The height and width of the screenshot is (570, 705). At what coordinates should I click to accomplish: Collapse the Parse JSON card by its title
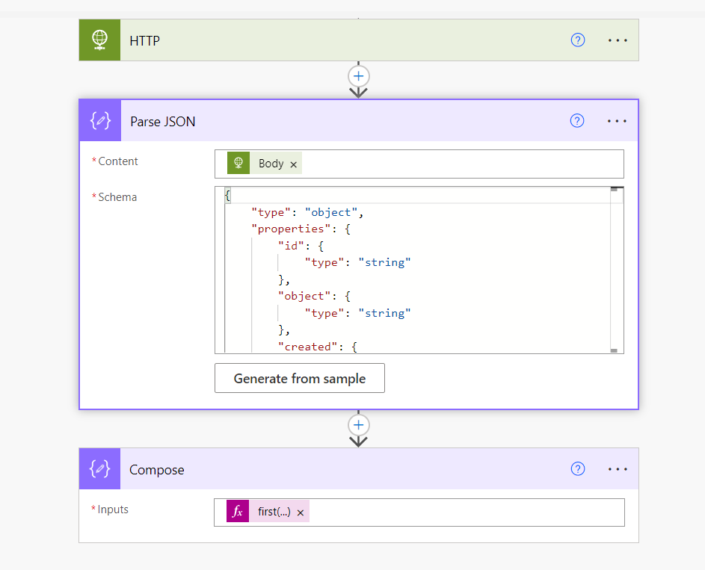[x=163, y=121]
